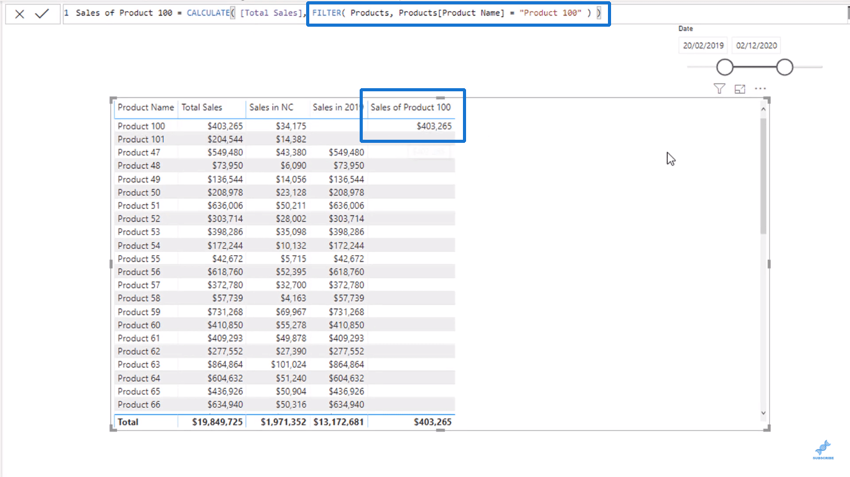This screenshot has height=477, width=850.
Task: Select the Product 60 row name
Action: coord(139,324)
